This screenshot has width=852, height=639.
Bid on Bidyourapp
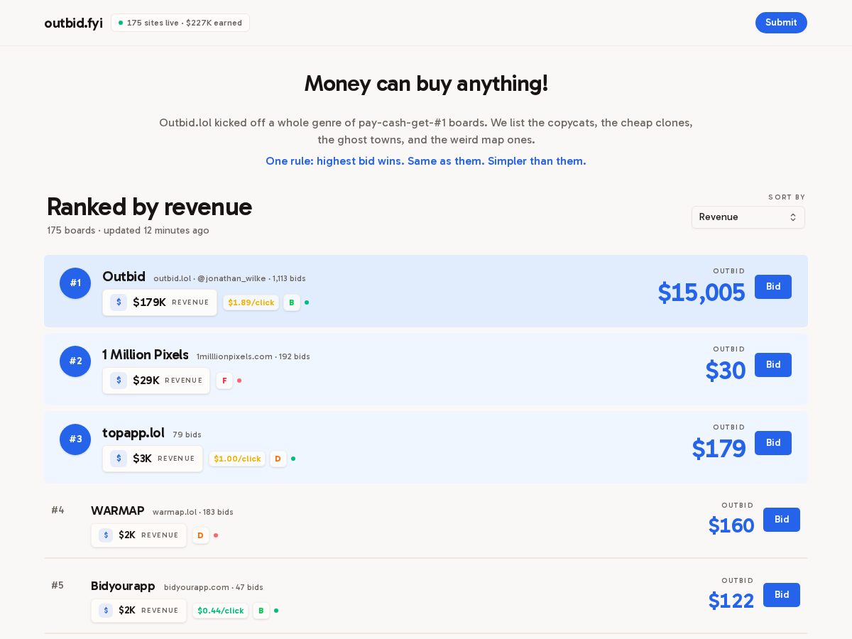(782, 595)
